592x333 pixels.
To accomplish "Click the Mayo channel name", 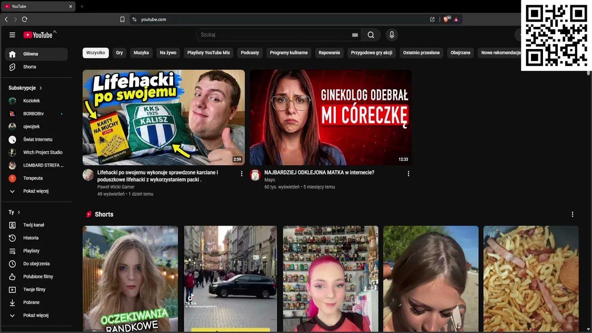I will (270, 180).
